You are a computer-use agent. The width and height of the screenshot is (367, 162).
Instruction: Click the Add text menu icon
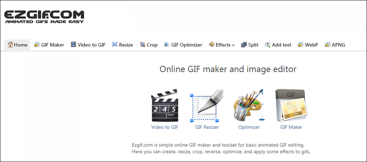(268, 45)
